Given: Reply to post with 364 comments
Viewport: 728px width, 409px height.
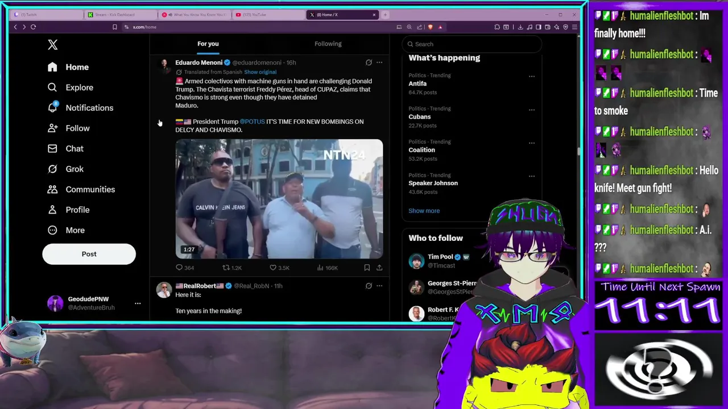Looking at the screenshot, I should [x=185, y=268].
